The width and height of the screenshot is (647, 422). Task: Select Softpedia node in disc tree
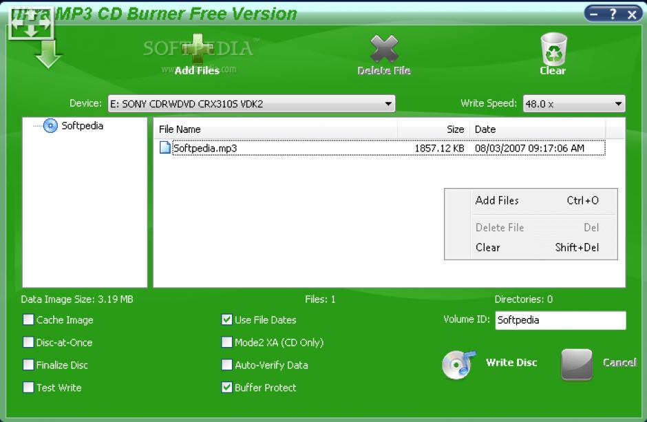click(82, 125)
